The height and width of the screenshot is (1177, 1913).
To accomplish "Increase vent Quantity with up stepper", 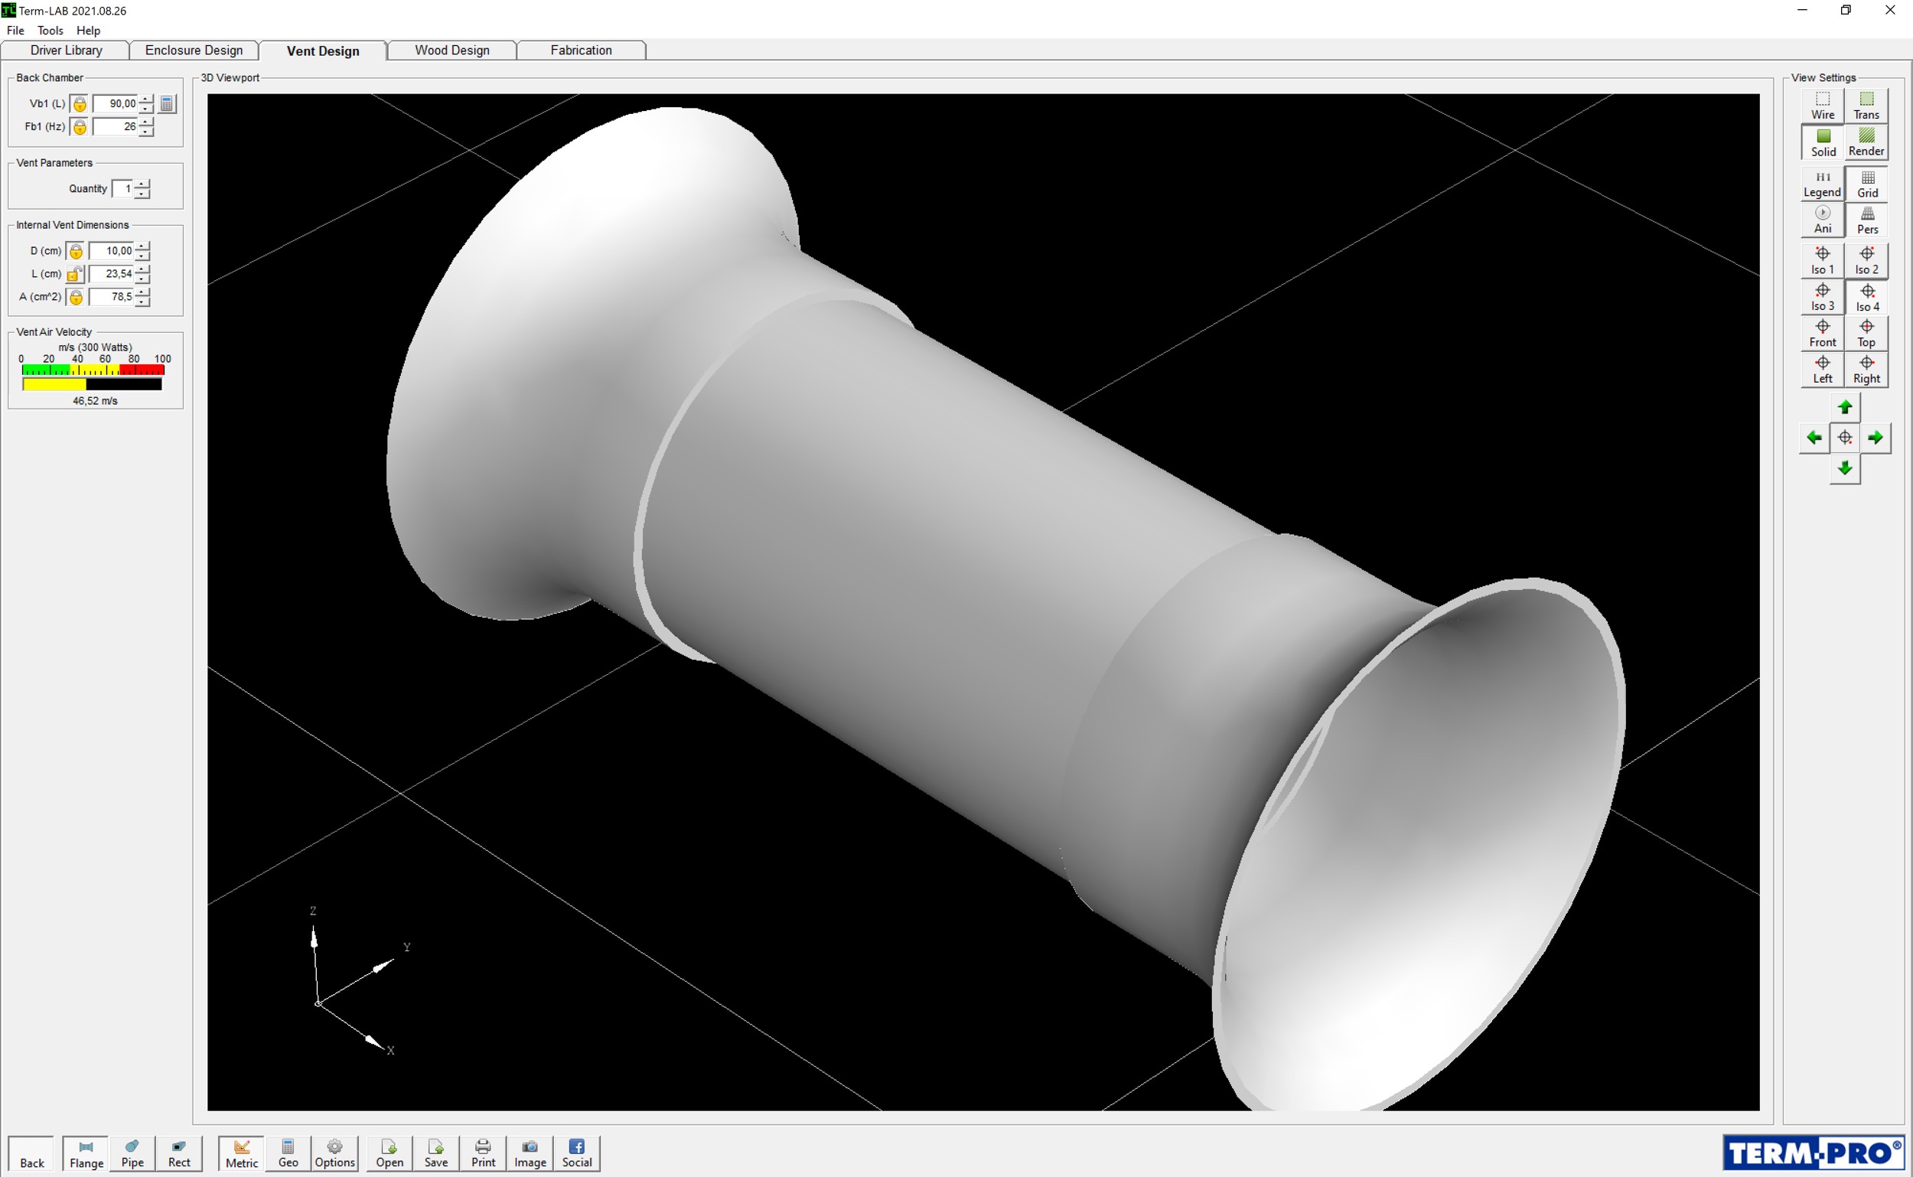I will [141, 184].
